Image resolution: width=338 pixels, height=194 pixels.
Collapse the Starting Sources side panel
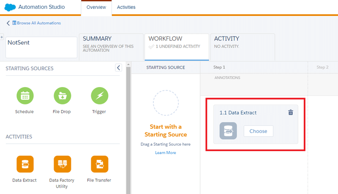point(119,68)
